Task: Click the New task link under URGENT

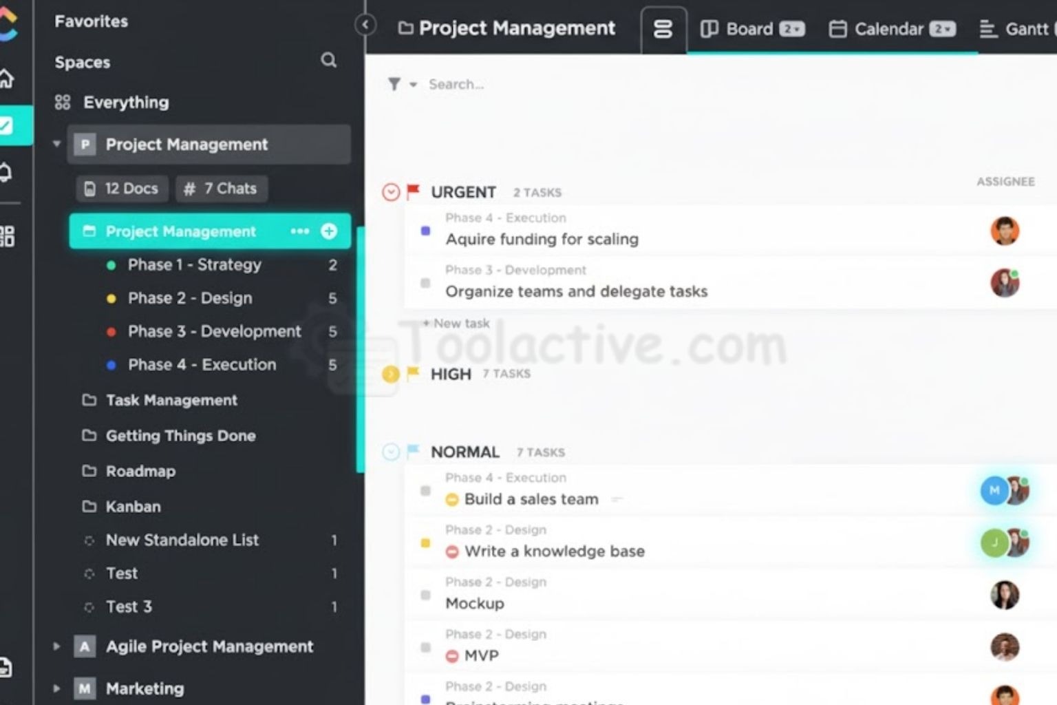Action: [457, 323]
